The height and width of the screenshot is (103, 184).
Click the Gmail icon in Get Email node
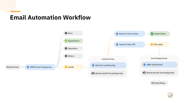8,67
